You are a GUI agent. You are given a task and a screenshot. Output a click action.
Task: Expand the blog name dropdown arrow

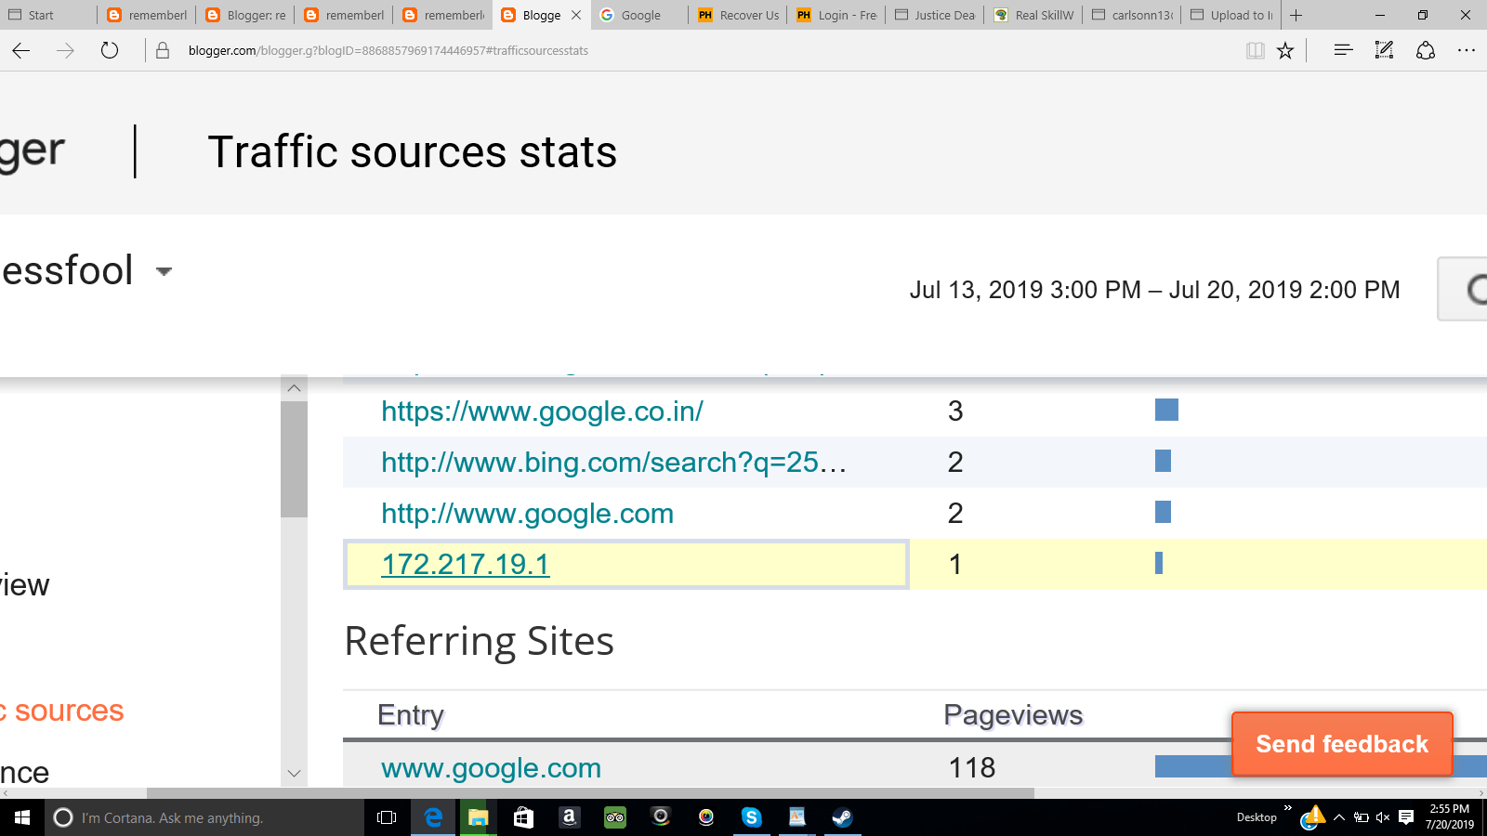pyautogui.click(x=164, y=271)
